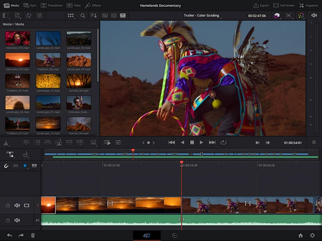
Task: Click the undo arrow icon
Action: (9, 235)
